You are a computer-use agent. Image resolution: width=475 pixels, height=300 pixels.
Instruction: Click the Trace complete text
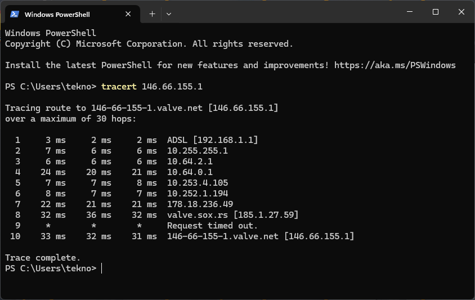pyautogui.click(x=43, y=258)
